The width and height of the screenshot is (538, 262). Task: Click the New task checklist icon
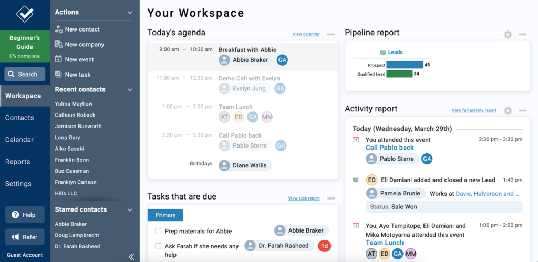point(59,74)
